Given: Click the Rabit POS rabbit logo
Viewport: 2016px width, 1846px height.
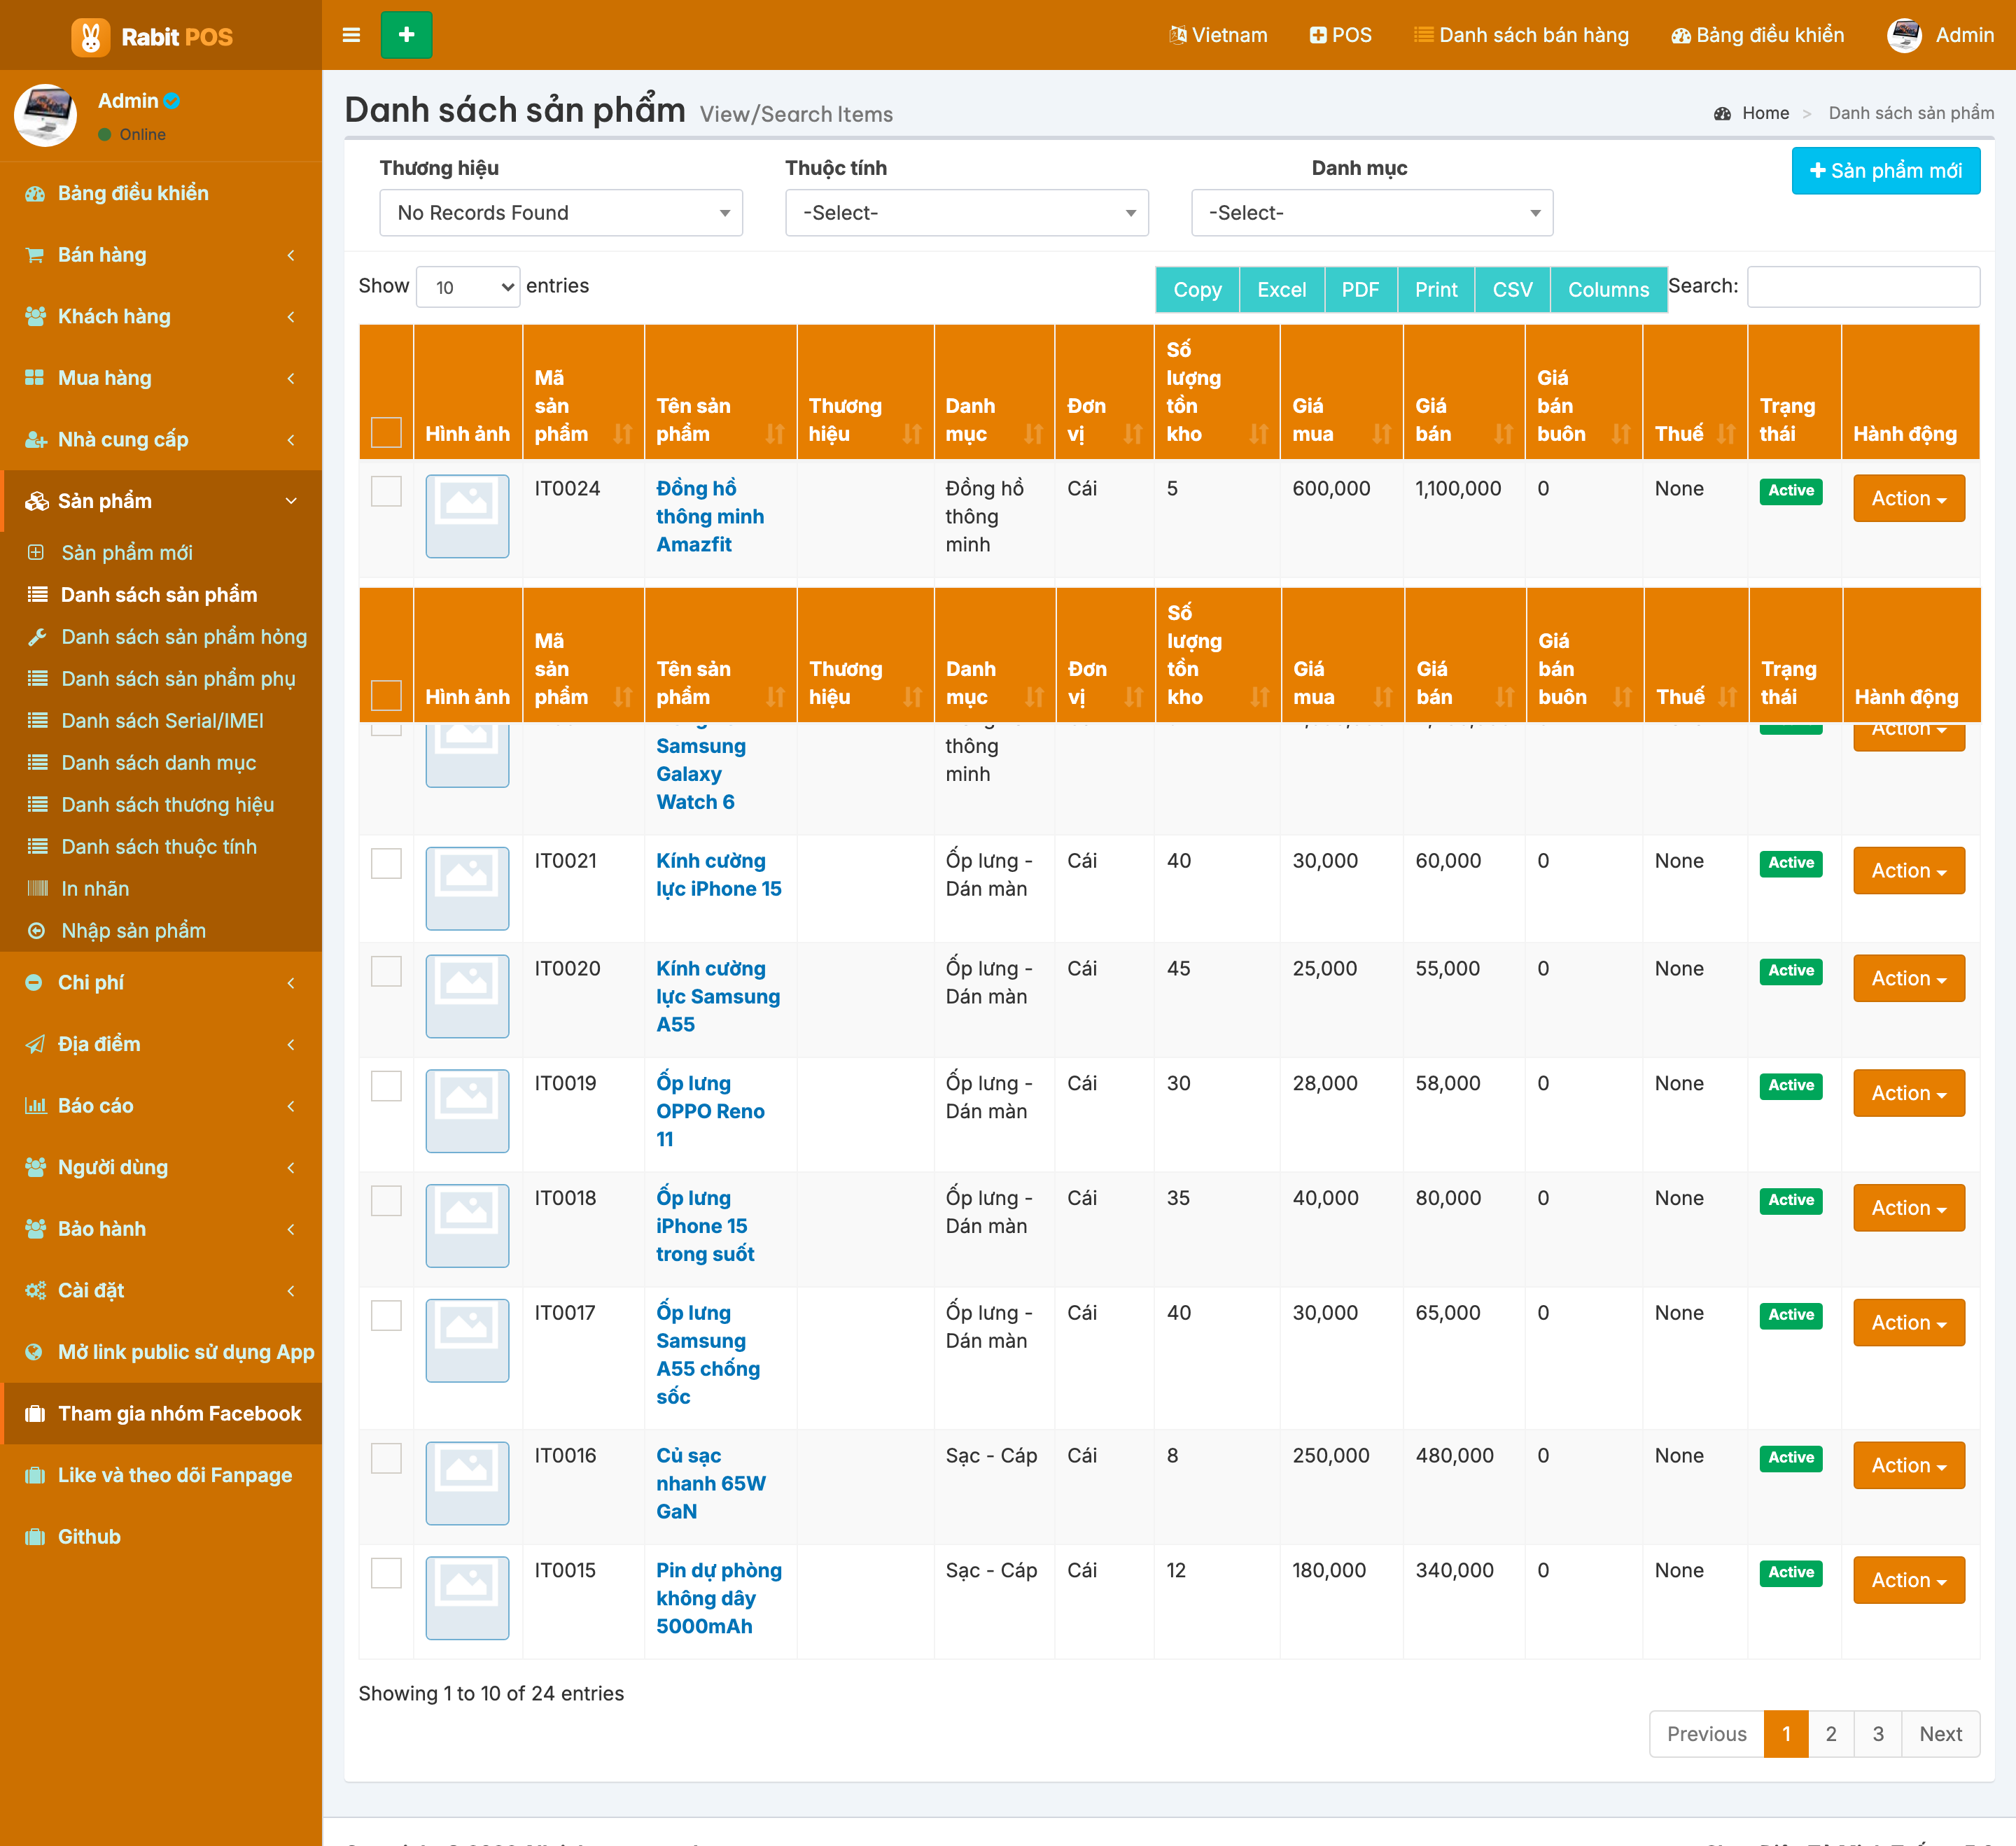Looking at the screenshot, I should 90,37.
